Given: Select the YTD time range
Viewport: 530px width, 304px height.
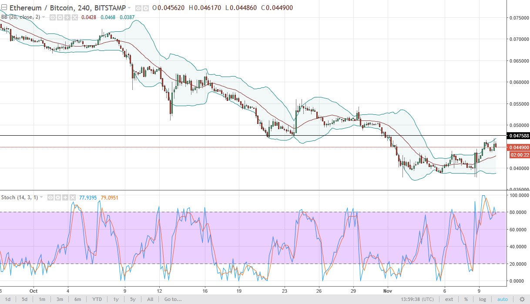Looking at the screenshot, I should pyautogui.click(x=97, y=299).
